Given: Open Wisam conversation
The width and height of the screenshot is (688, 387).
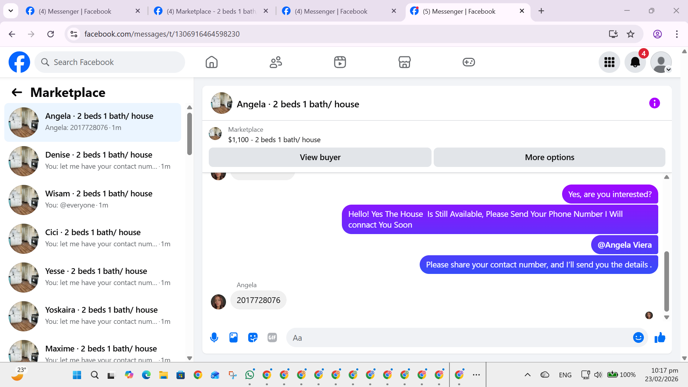Looking at the screenshot, I should 93,200.
